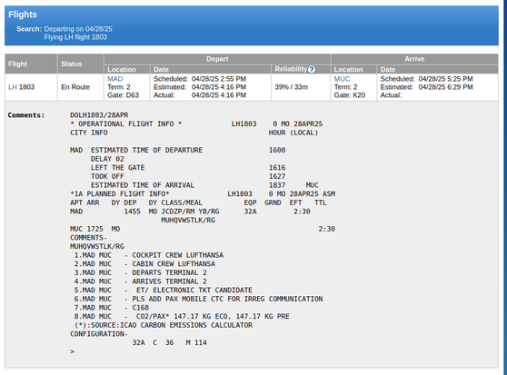This screenshot has width=507, height=375.
Task: Open the LH airline link
Action: [x=13, y=87]
